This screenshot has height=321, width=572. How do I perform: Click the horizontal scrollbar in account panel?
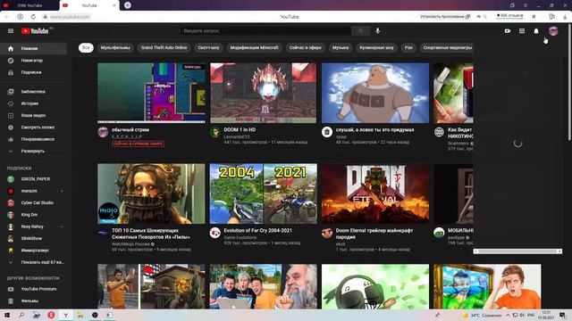pyautogui.click(x=517, y=251)
